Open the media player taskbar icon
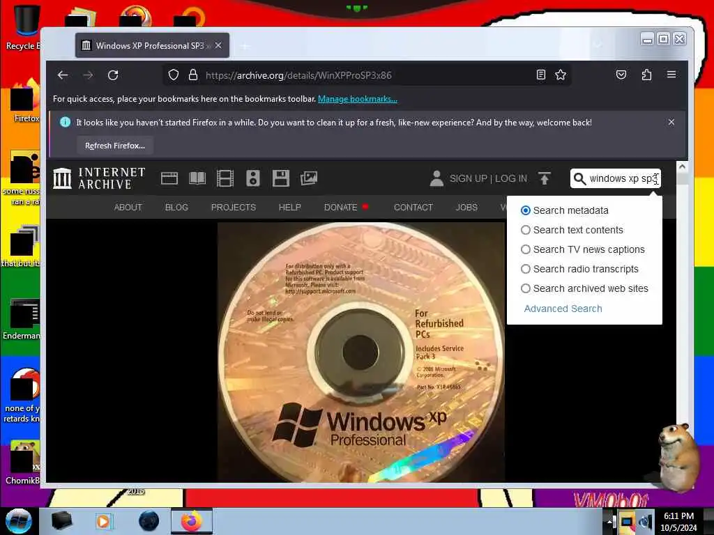 103,521
